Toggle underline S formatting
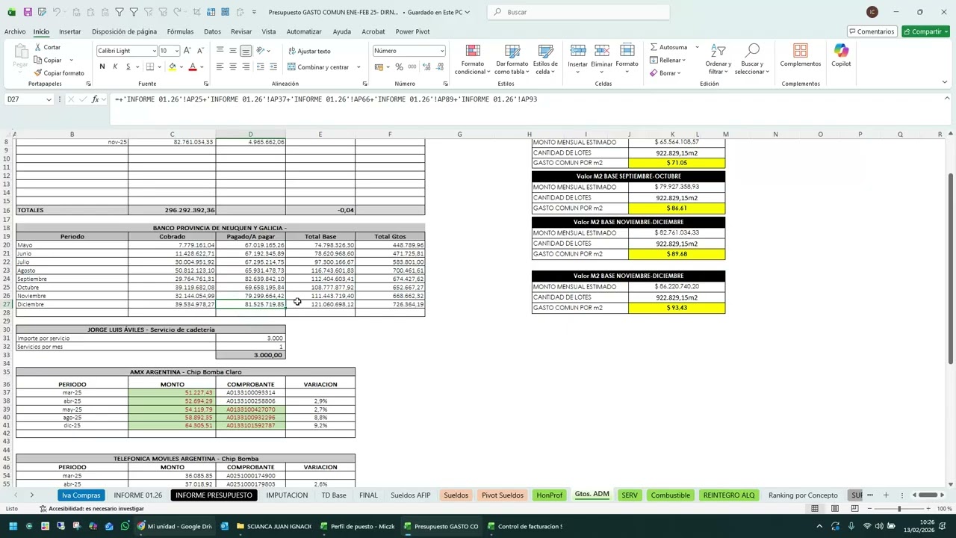This screenshot has width=956, height=538. pos(128,67)
